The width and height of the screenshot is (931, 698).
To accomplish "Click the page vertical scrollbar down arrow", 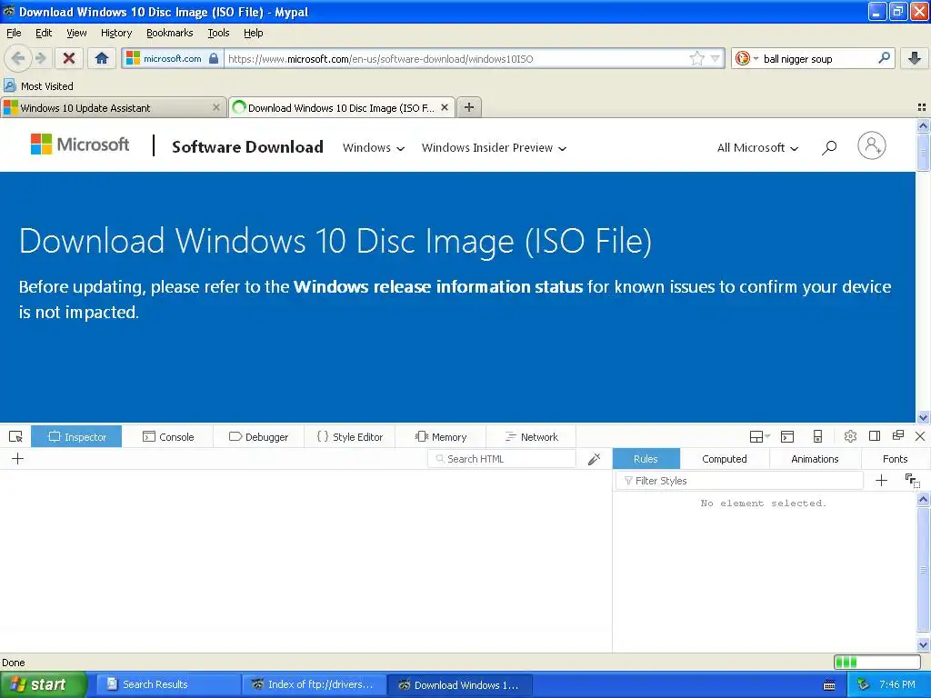I will tap(923, 417).
